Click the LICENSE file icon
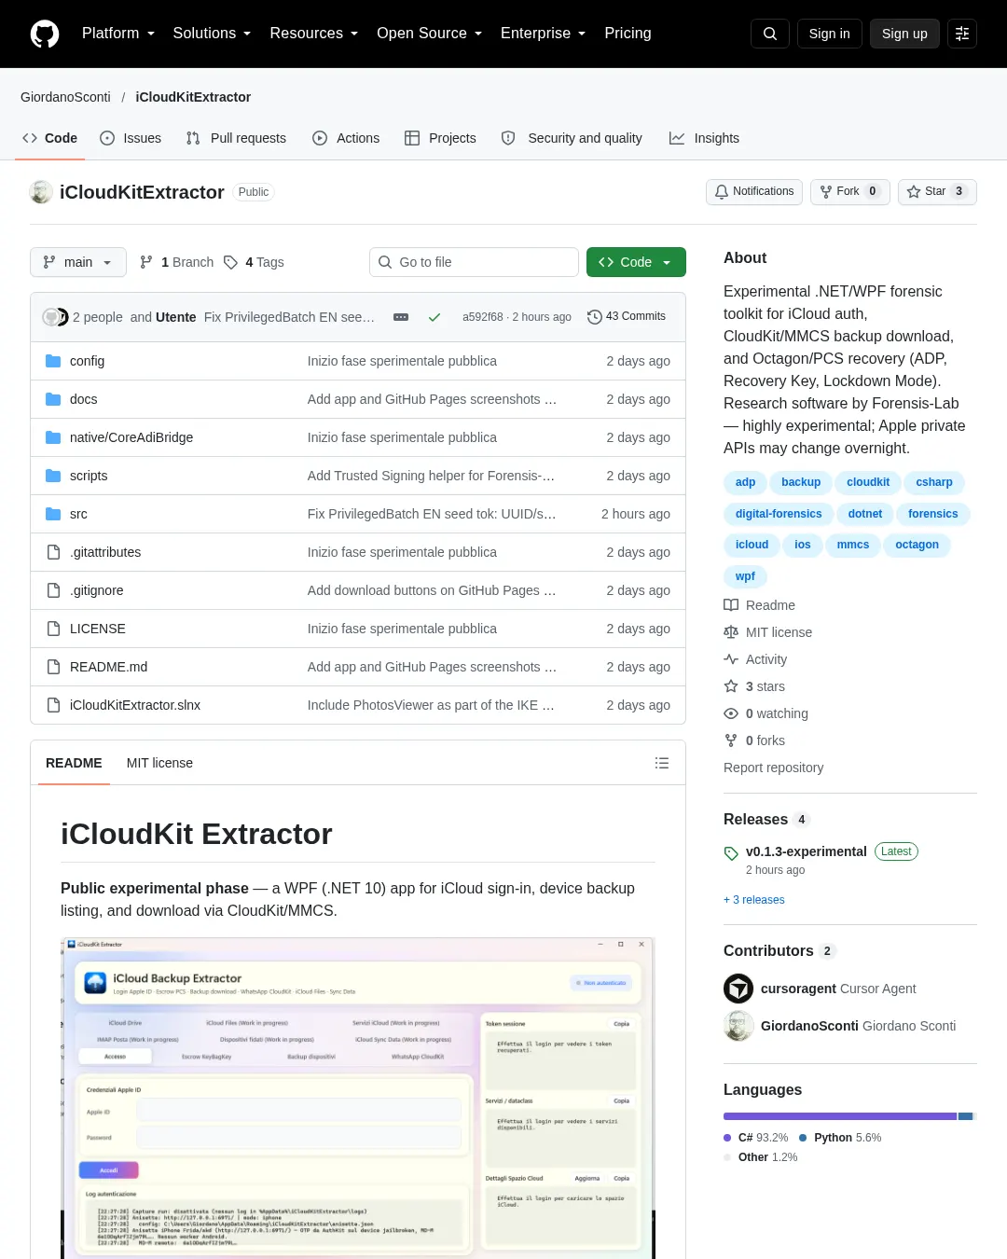1007x1259 pixels. [x=53, y=629]
